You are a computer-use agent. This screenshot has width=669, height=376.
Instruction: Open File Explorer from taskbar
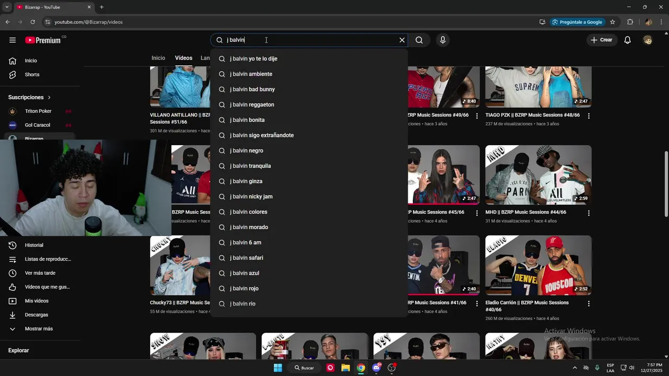tap(345, 368)
